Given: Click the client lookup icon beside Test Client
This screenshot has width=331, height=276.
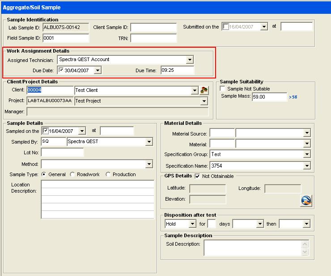Looking at the screenshot, I should (x=204, y=91).
